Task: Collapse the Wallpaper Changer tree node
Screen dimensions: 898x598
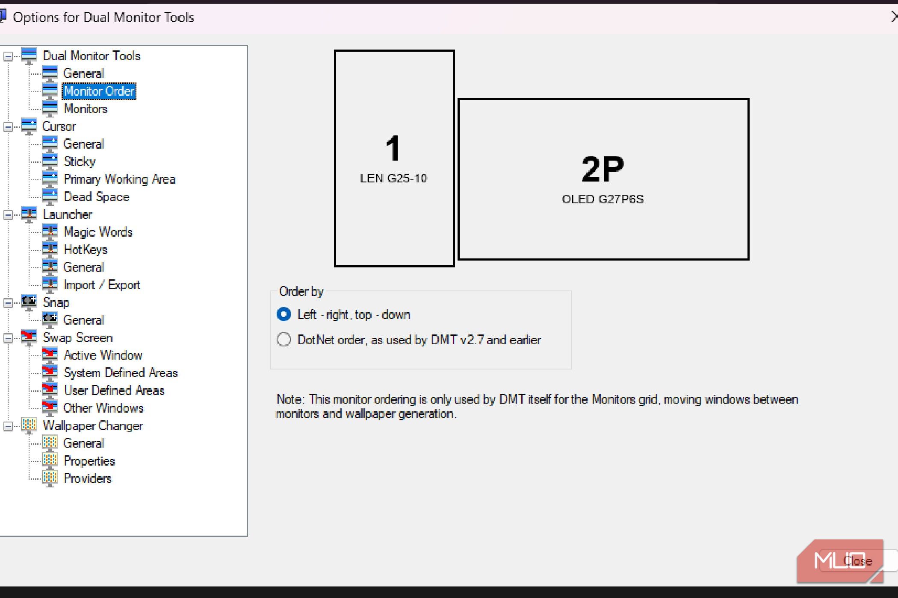Action: click(8, 426)
